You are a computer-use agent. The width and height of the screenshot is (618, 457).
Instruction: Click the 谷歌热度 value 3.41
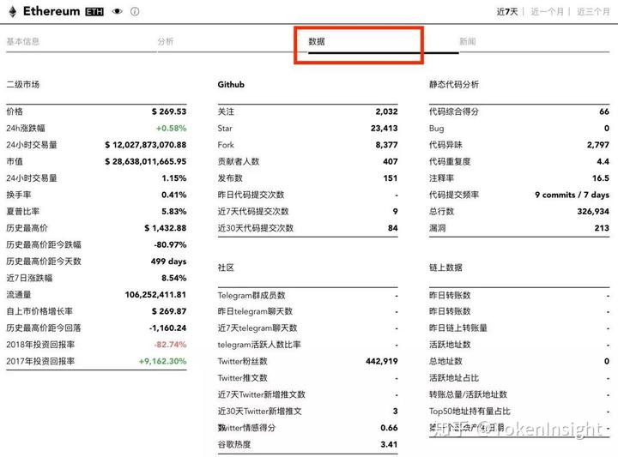click(x=389, y=444)
